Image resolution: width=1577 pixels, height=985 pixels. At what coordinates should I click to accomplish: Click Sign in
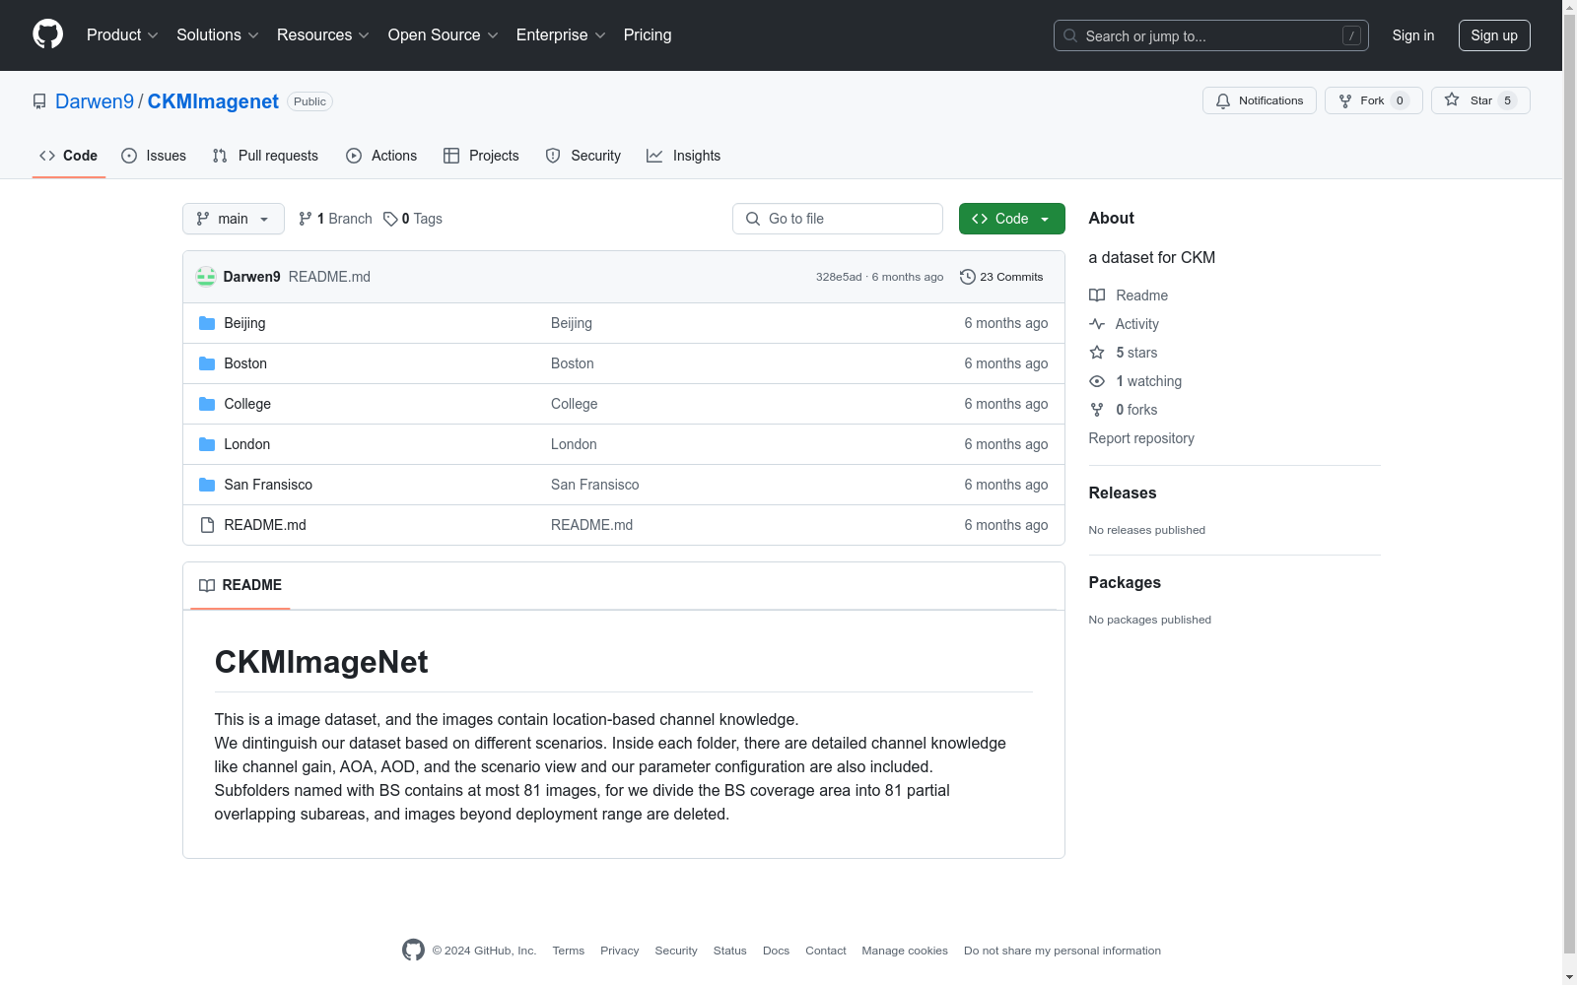click(1413, 35)
